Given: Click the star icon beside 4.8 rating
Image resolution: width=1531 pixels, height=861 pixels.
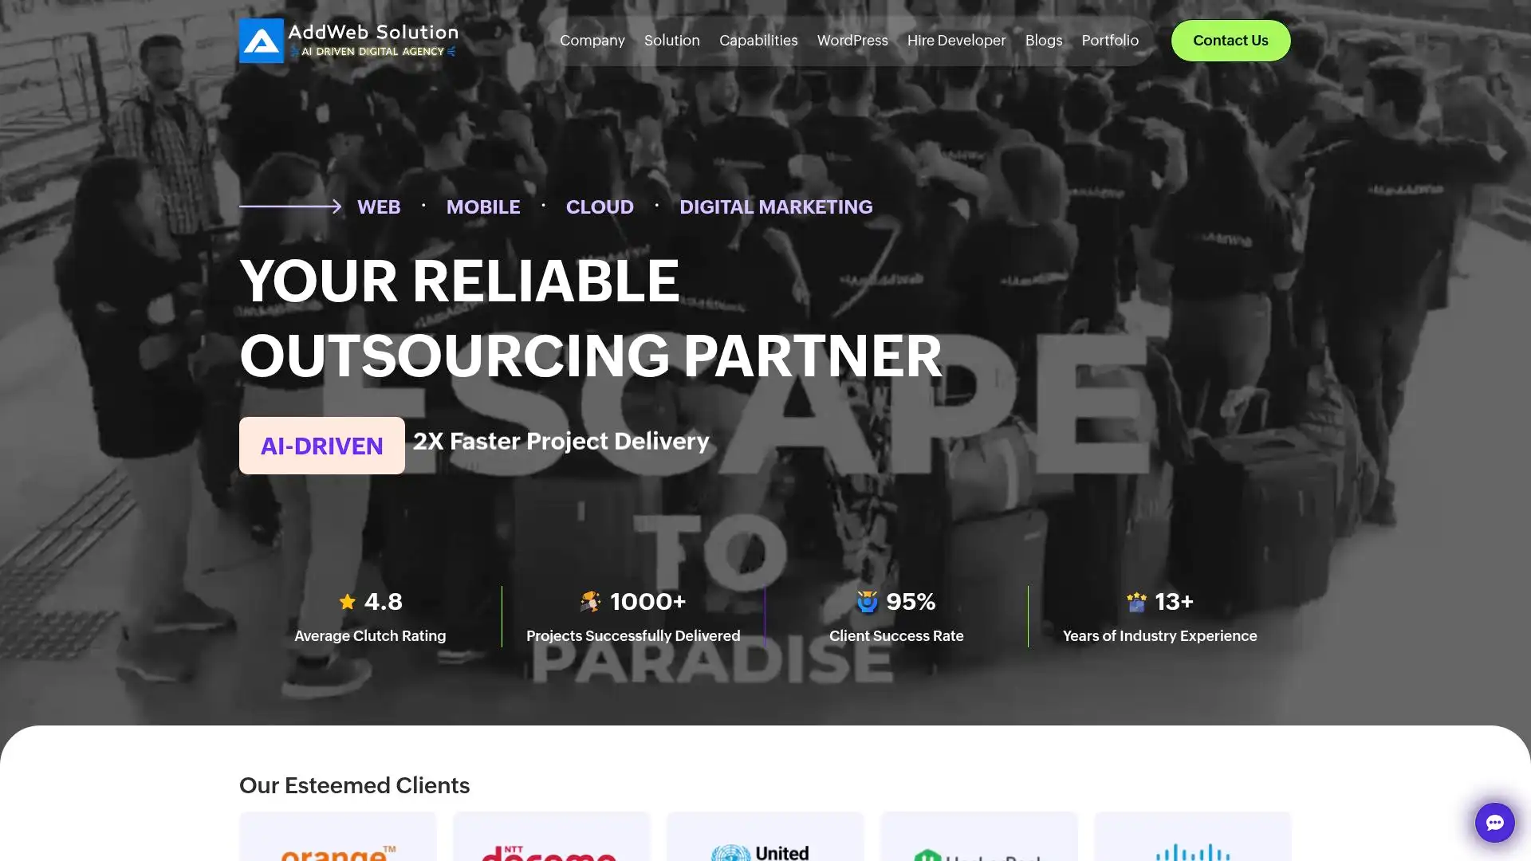Looking at the screenshot, I should point(347,602).
